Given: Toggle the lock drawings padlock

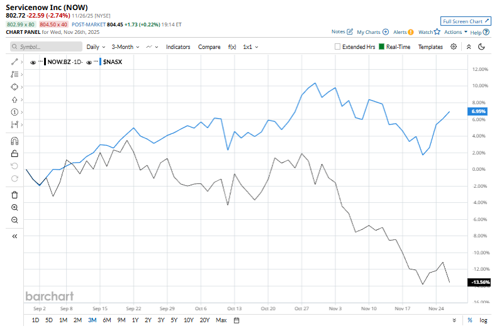Looking at the screenshot, I should point(14,153).
